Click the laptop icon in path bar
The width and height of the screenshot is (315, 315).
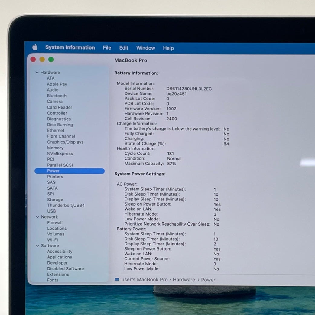coord(117,280)
